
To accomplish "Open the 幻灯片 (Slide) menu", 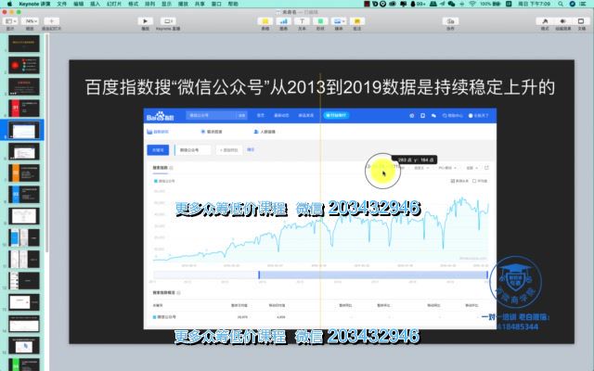I will (x=114, y=4).
